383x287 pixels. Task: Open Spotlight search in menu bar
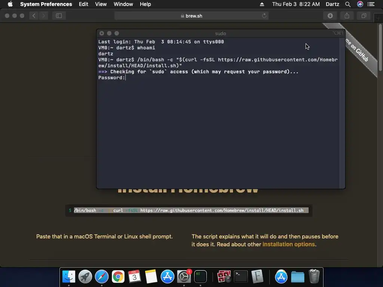348,4
